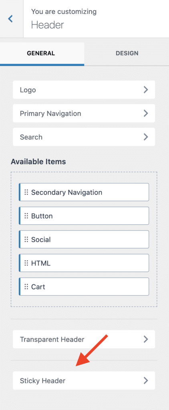Viewport: 169px width, 410px height.
Task: Select the Social available item
Action: pyautogui.click(x=84, y=239)
